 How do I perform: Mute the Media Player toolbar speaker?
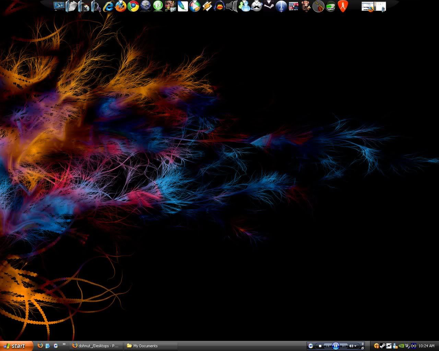click(351, 346)
